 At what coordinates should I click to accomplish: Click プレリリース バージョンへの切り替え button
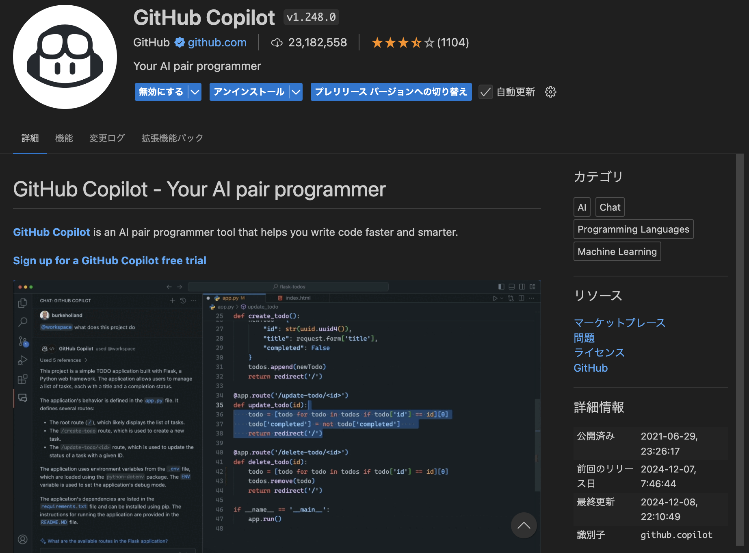point(391,92)
